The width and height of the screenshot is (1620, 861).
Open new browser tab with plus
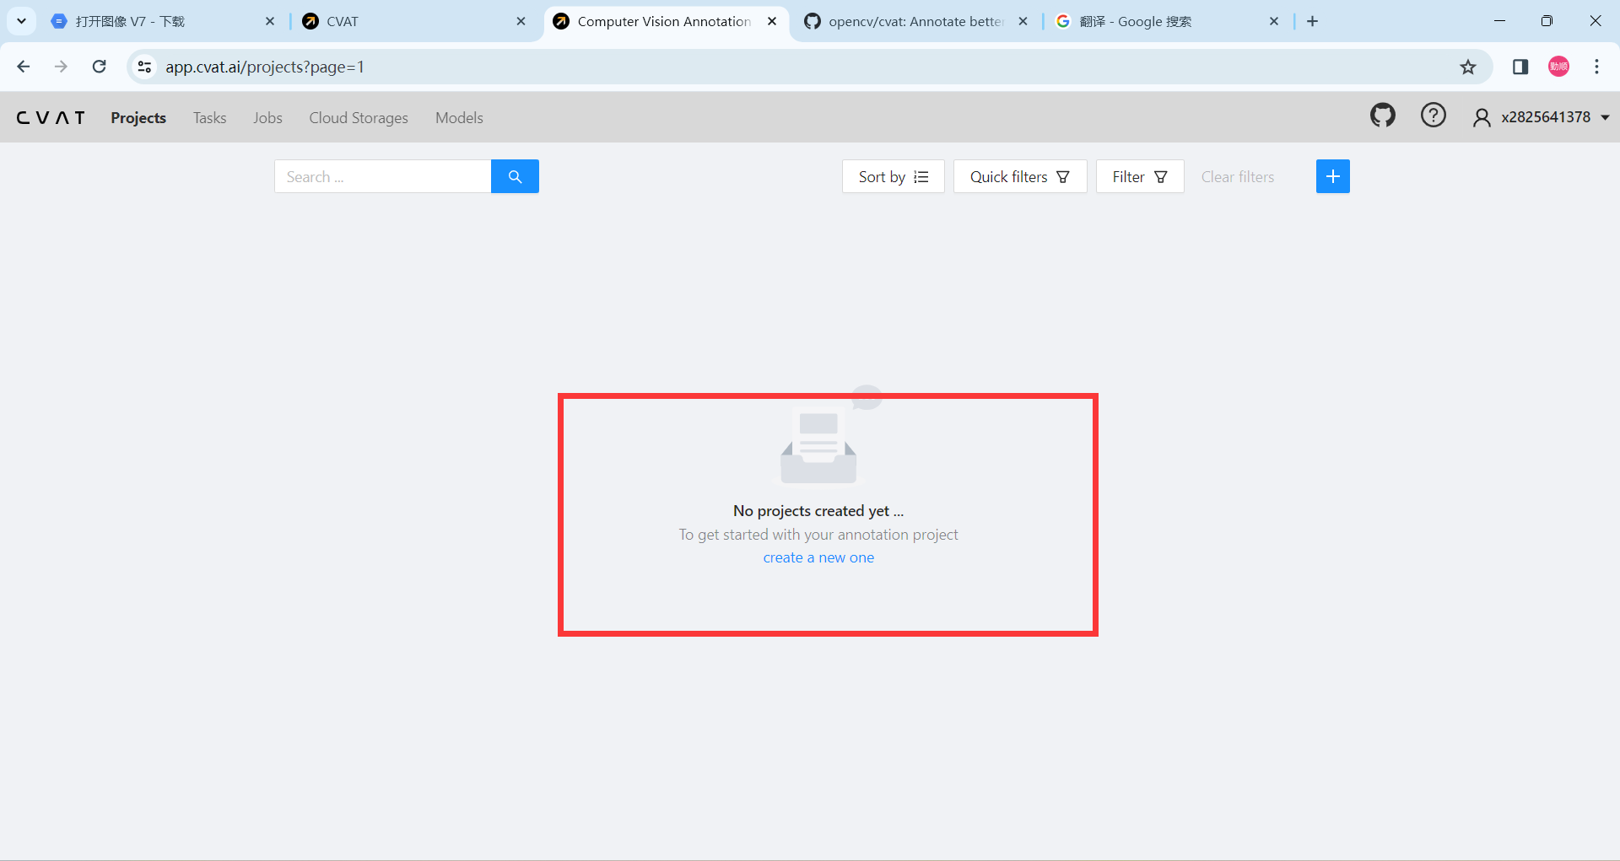pos(1312,21)
